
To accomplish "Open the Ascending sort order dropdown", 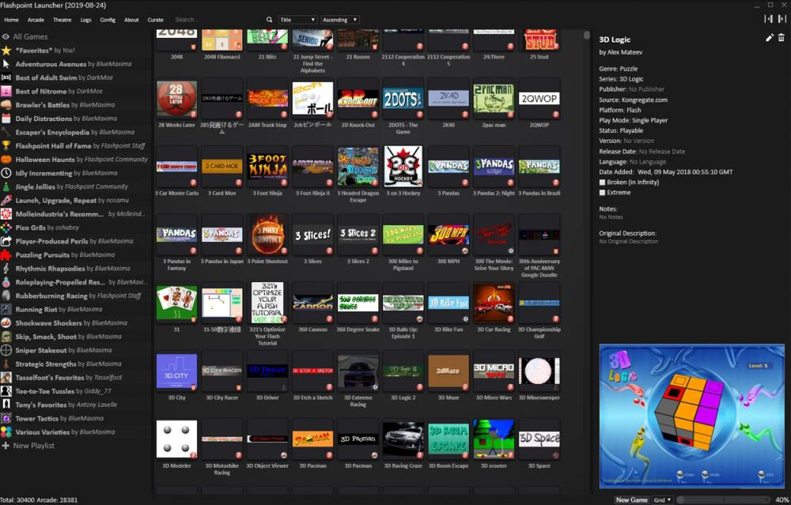I will point(341,20).
